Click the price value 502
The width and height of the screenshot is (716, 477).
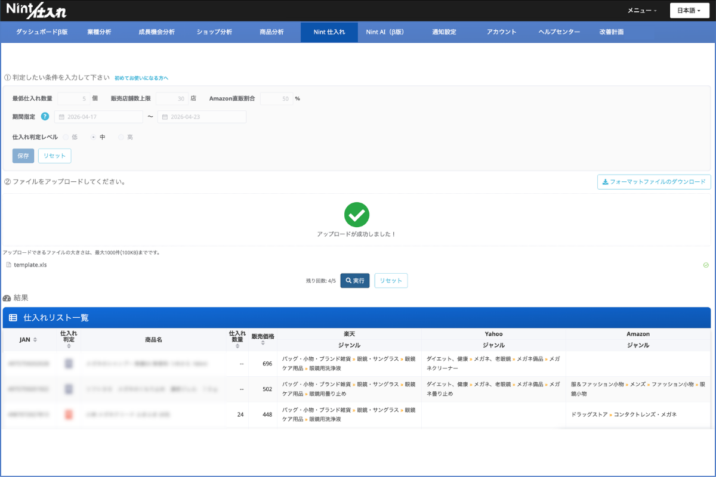click(x=267, y=389)
